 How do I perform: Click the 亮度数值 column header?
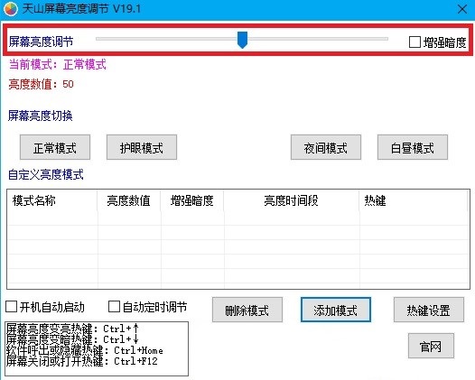129,200
